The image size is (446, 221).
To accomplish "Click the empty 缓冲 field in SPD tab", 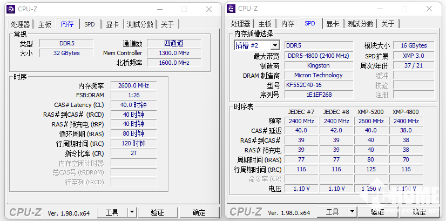I will [x=414, y=75].
